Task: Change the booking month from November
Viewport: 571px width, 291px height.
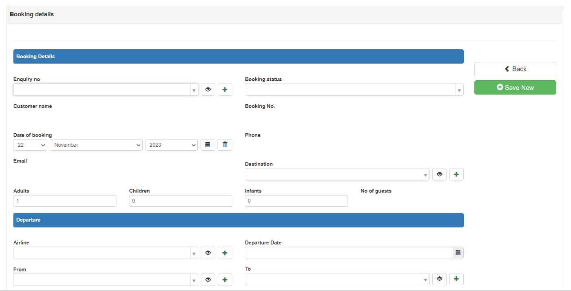Action: 96,145
